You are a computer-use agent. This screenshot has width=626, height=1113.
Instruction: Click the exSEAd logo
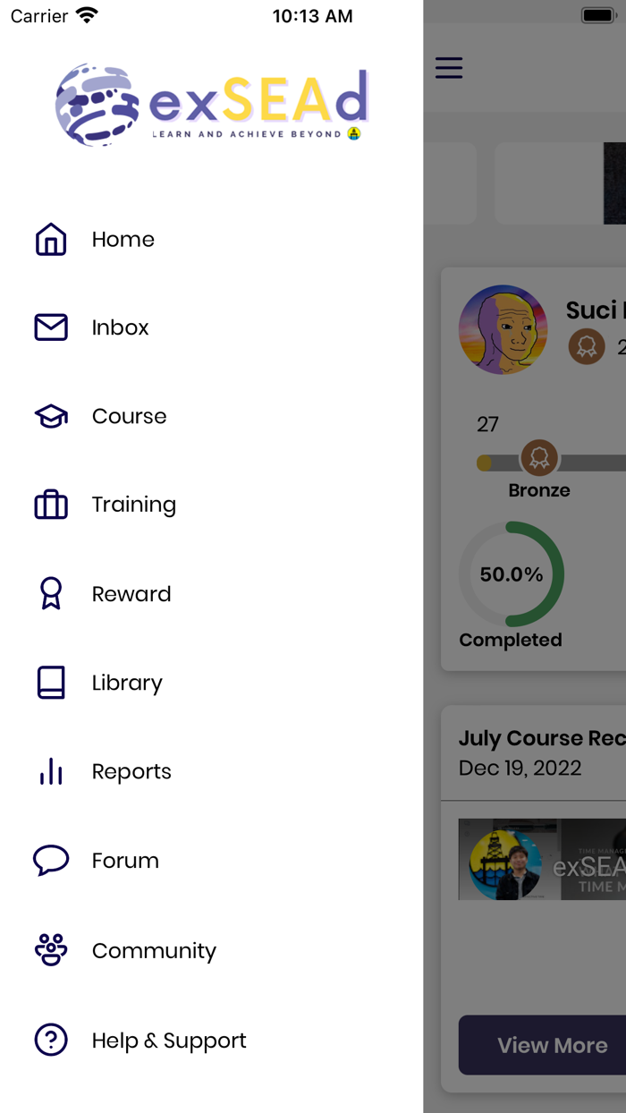pyautogui.click(x=212, y=106)
